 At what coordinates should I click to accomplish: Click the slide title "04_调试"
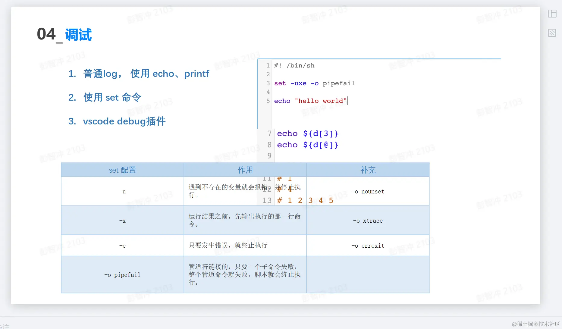pyautogui.click(x=64, y=34)
